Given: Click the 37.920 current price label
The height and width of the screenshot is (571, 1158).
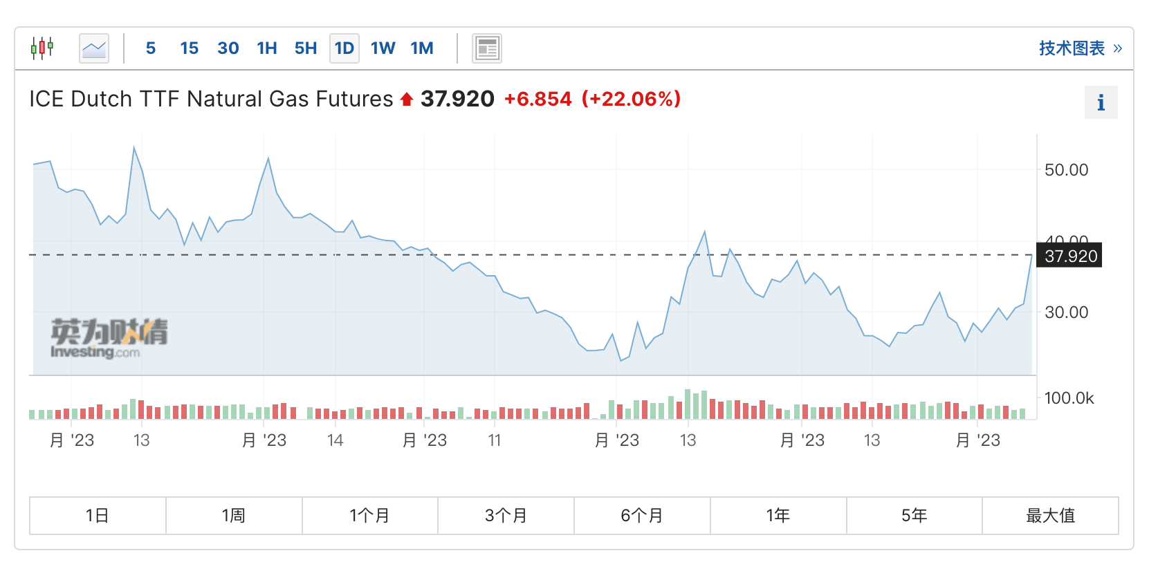Looking at the screenshot, I should 1069,256.
